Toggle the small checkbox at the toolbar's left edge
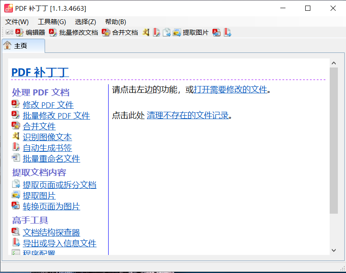Image resolution: width=346 pixels, height=273 pixels. [x=8, y=32]
